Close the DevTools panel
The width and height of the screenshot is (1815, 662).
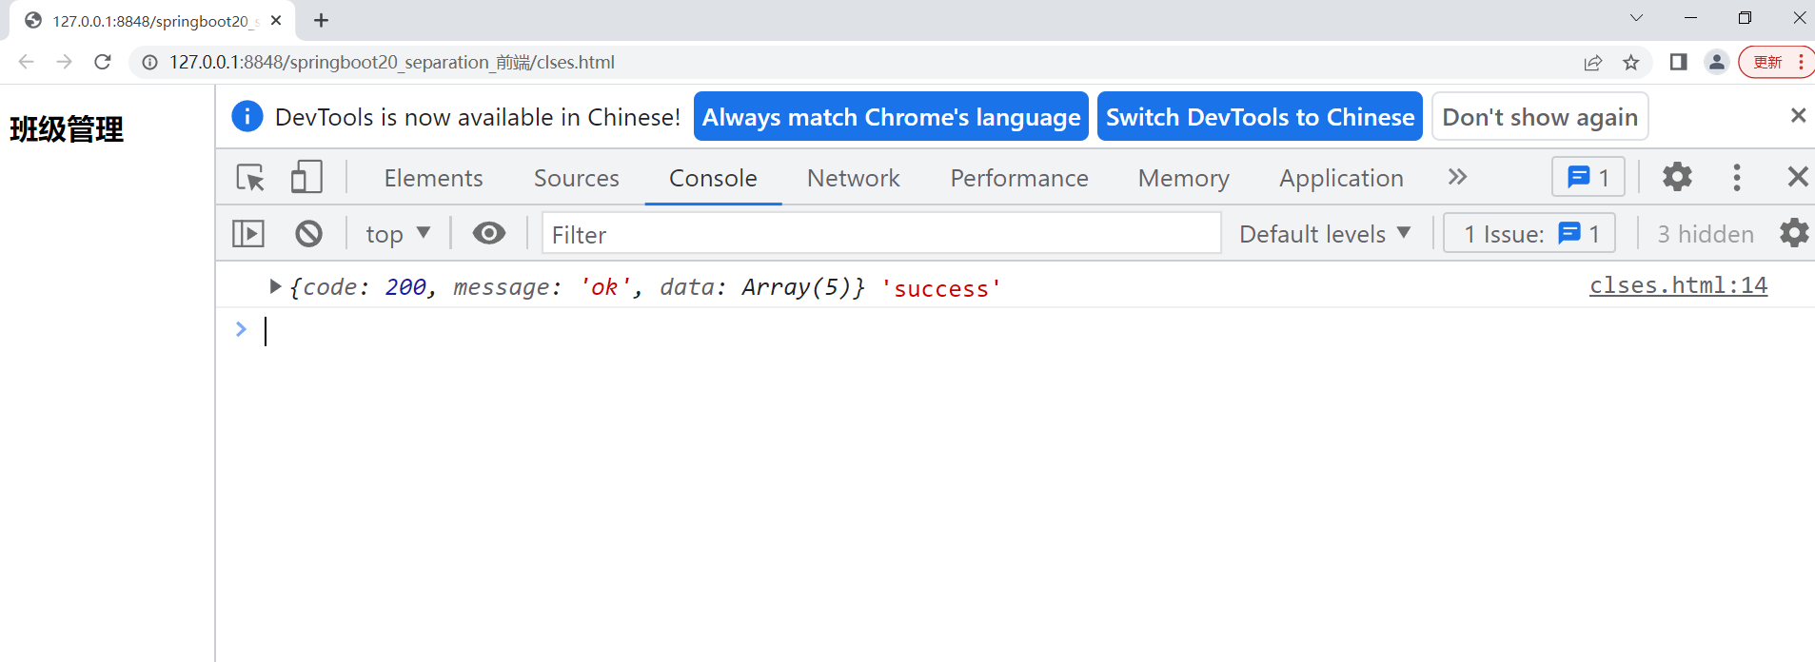1797,177
